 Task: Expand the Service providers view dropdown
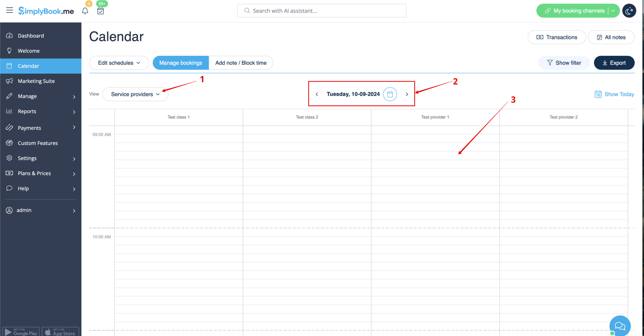pyautogui.click(x=135, y=94)
